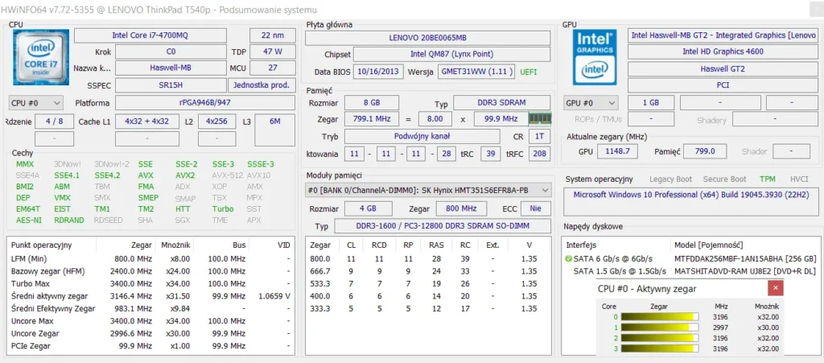Click the Haswell-MB codename field
Viewport: 824px width, 363px height.
[x=171, y=68]
